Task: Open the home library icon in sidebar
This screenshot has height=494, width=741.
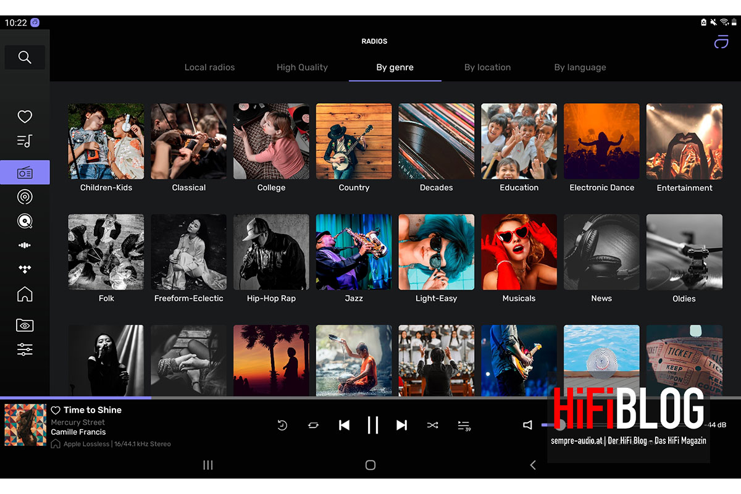Action: tap(25, 294)
